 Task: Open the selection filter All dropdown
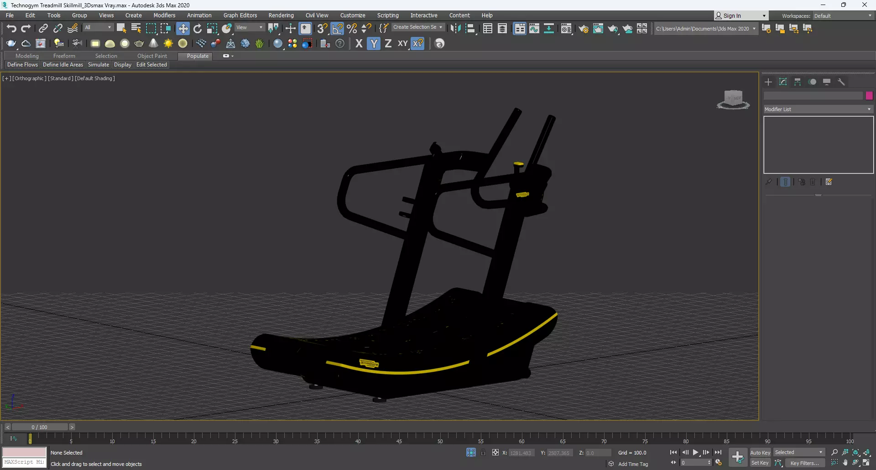tap(98, 28)
